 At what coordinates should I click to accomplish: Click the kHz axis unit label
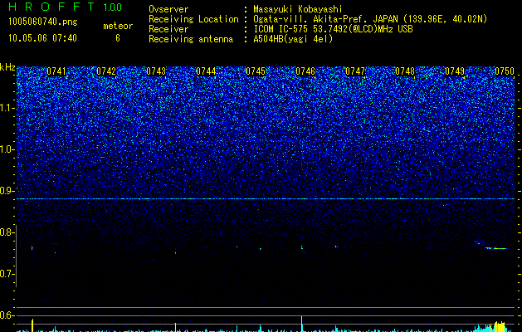7,67
